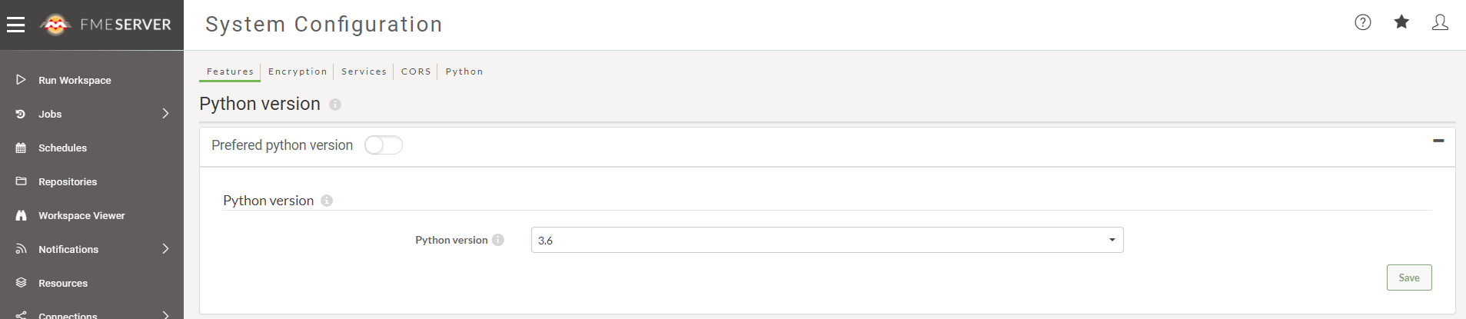Open the help question mark icon

coord(1363,22)
